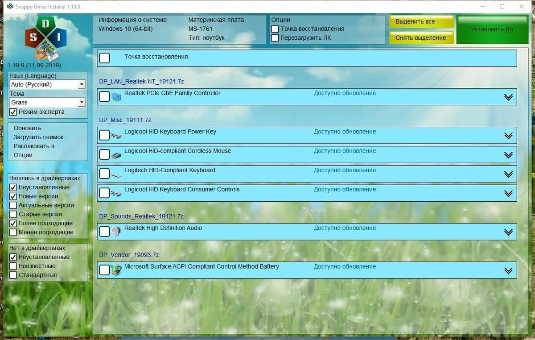
Task: Enable the Точка восстановления checkbox in Опции
Action: coord(275,29)
